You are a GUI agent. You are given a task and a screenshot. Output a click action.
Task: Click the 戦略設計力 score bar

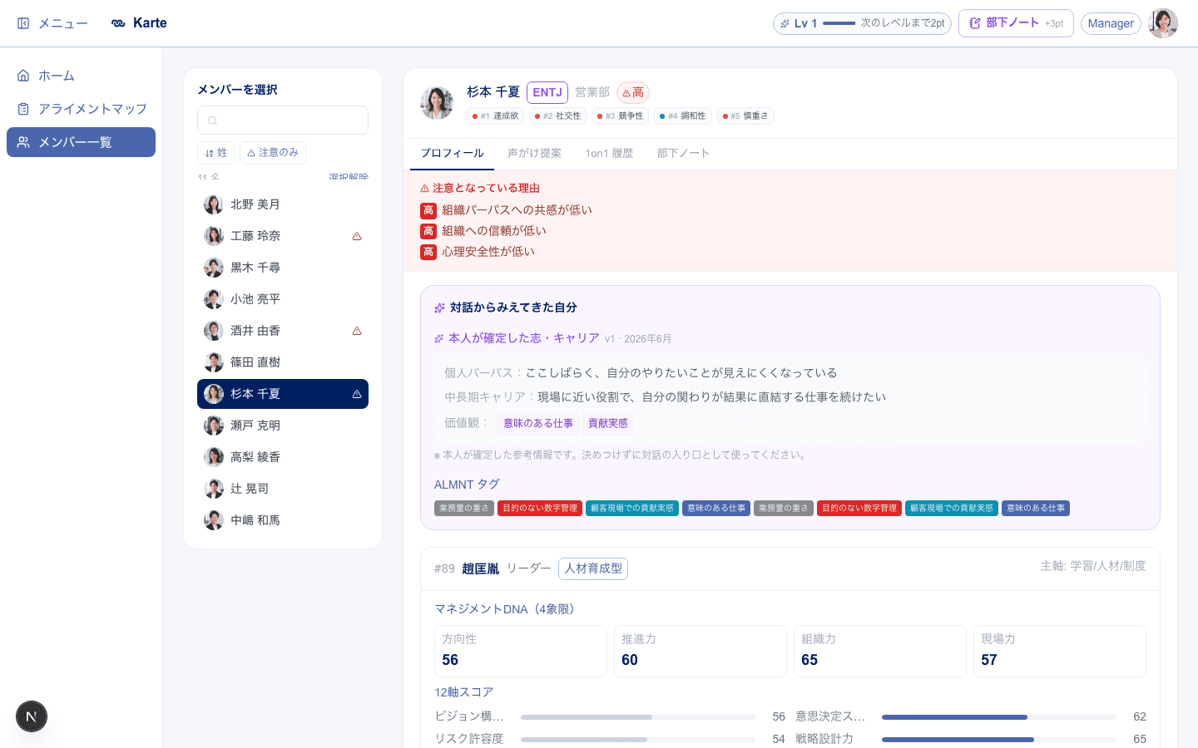tap(999, 739)
